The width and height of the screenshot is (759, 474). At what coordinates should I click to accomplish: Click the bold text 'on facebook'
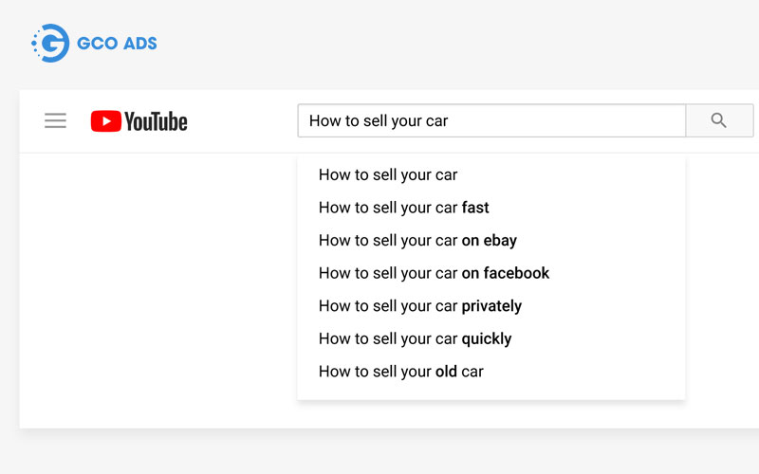click(506, 273)
